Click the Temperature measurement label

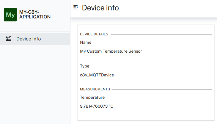pos(92,97)
